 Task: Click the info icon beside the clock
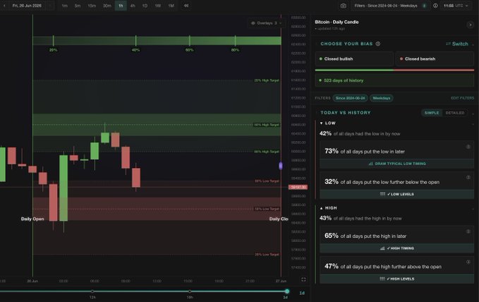pyautogui.click(x=435, y=6)
